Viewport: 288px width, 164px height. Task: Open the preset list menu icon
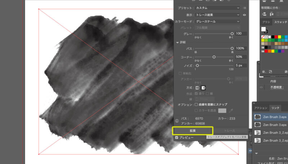pos(245,8)
